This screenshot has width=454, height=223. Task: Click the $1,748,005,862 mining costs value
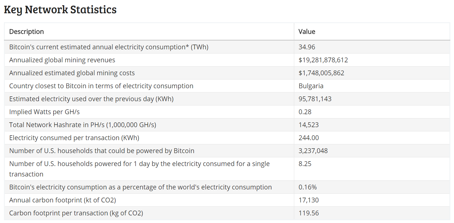321,73
